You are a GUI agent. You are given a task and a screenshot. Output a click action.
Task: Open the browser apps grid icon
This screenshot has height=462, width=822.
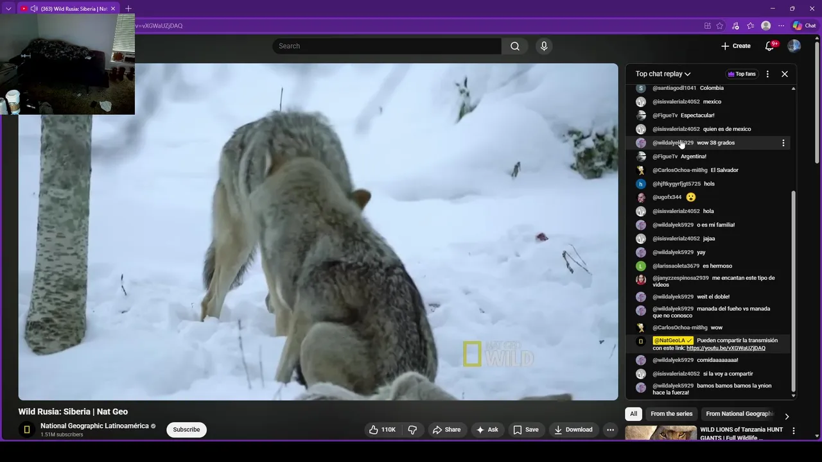pyautogui.click(x=708, y=26)
